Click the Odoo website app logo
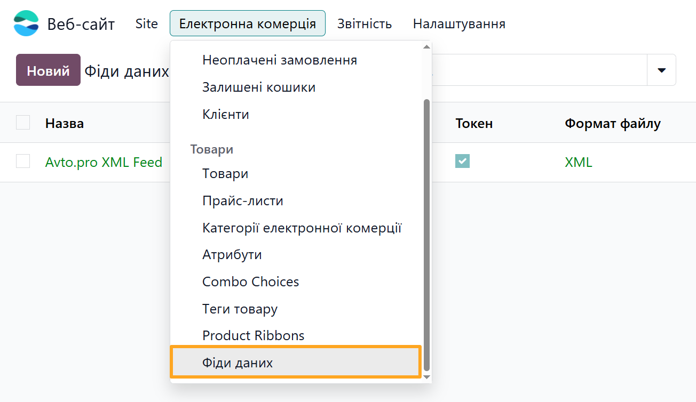Screen dimensions: 696x402 (x=26, y=23)
